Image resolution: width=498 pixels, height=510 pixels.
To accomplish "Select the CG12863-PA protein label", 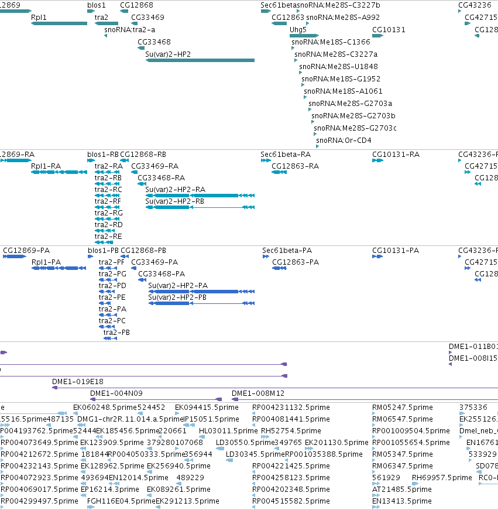I will (x=296, y=262).
